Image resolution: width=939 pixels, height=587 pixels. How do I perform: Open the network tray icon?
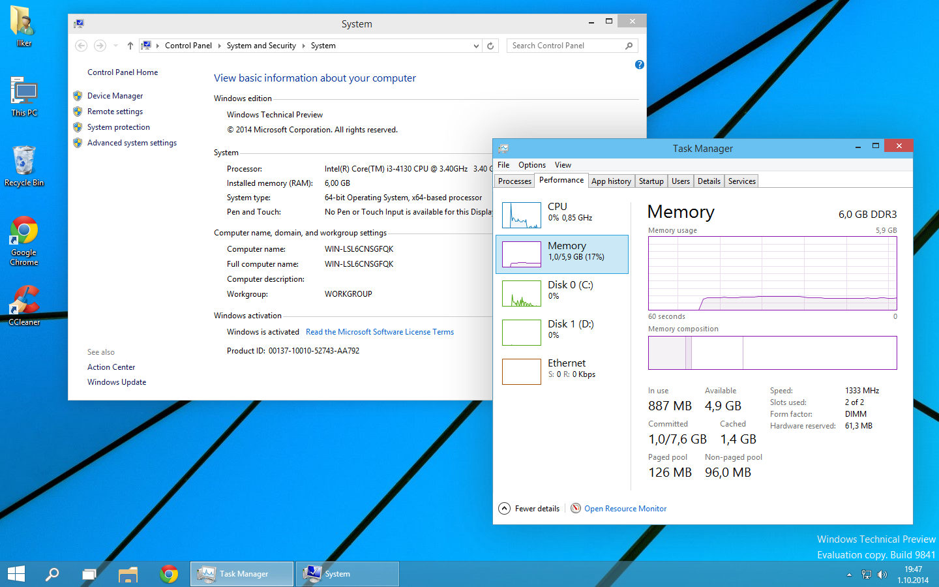866,575
